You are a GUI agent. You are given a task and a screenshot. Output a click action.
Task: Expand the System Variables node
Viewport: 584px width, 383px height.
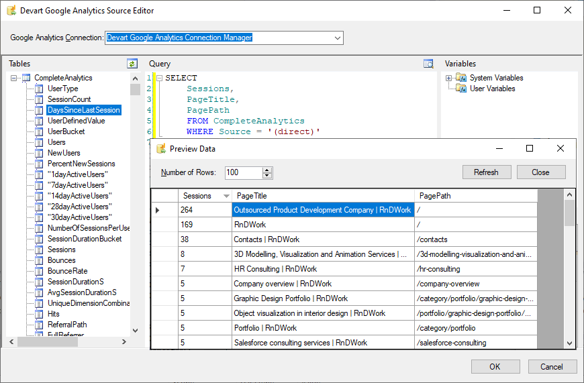pos(448,78)
